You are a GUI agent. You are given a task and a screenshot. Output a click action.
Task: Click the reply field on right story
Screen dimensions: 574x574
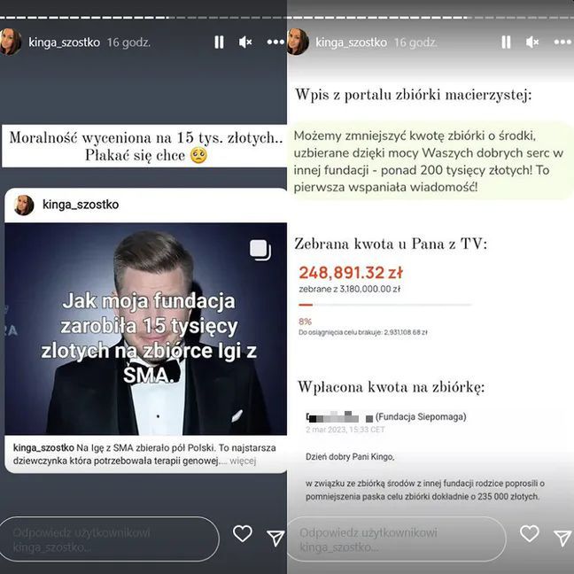[x=397, y=539]
